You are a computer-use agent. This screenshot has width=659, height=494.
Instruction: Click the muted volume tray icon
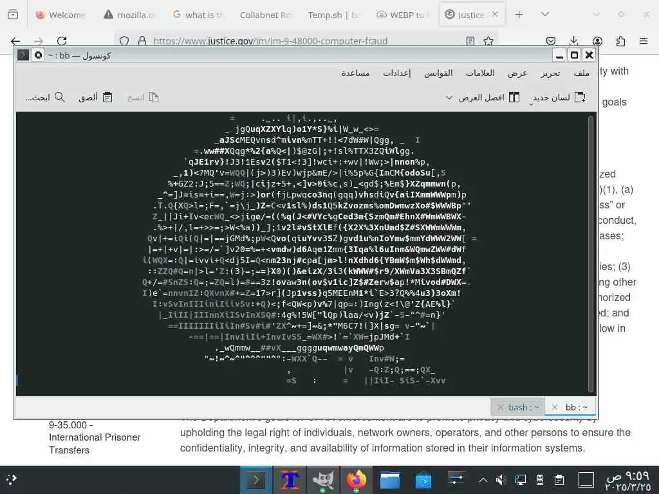tap(501, 480)
